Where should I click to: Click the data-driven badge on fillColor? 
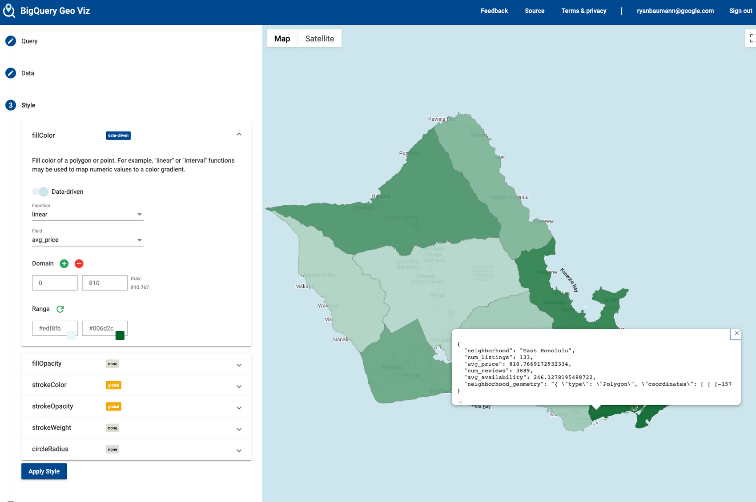[x=118, y=135]
